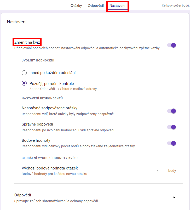Toggle the Správné odpovědi switch

pyautogui.click(x=172, y=127)
